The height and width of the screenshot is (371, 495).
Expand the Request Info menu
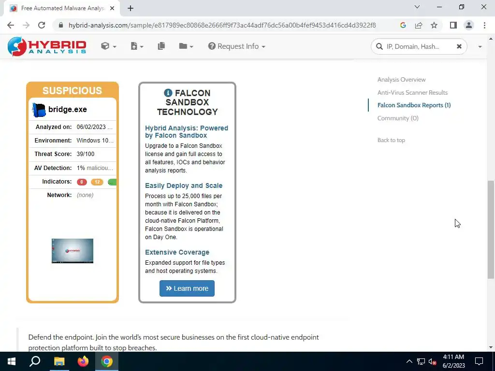click(237, 46)
